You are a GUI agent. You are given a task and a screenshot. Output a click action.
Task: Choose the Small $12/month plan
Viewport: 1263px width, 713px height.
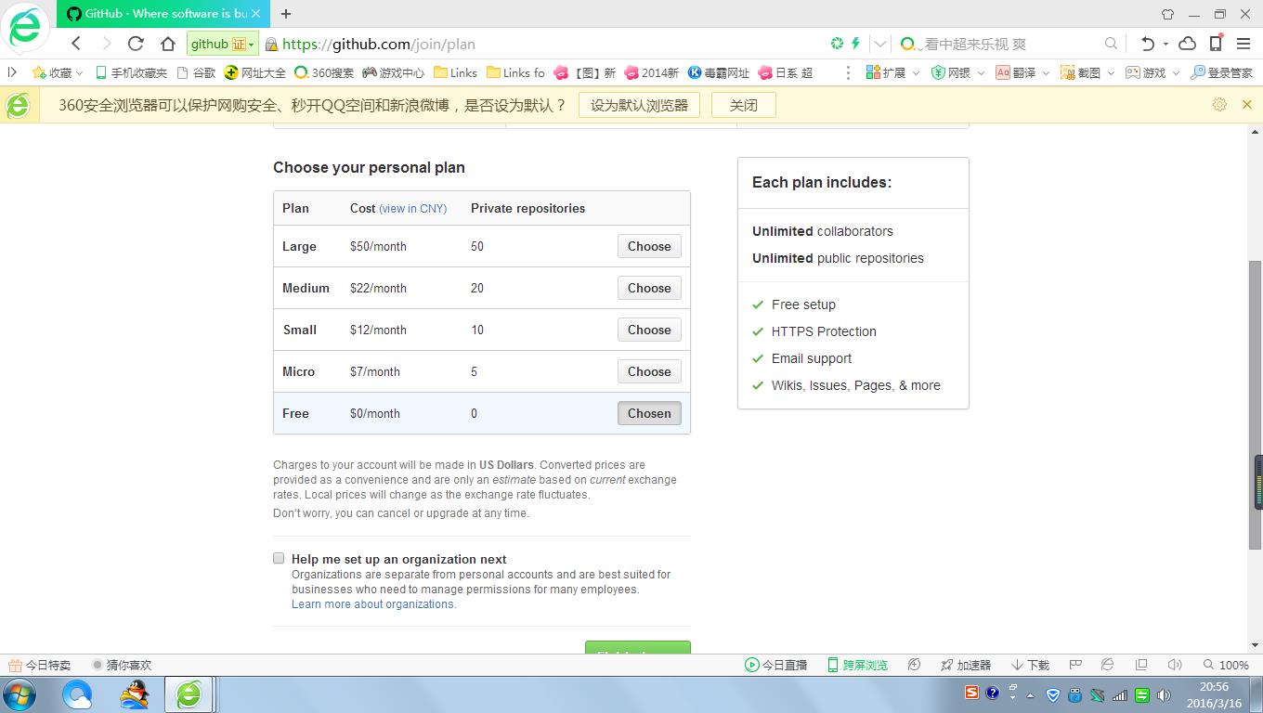(x=649, y=330)
